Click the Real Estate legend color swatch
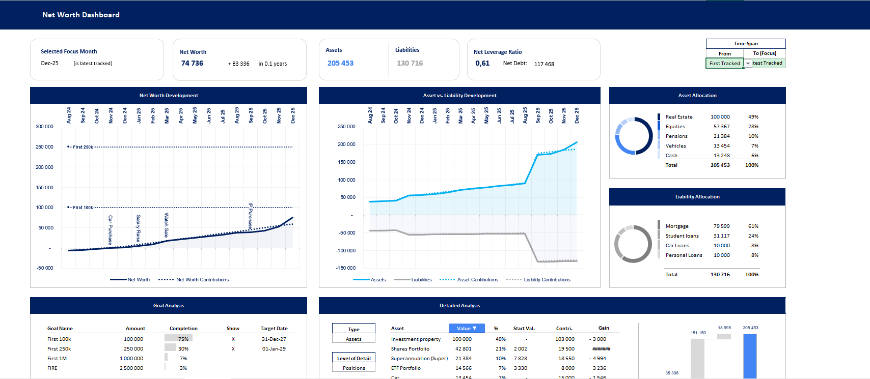The image size is (870, 379). tap(659, 116)
